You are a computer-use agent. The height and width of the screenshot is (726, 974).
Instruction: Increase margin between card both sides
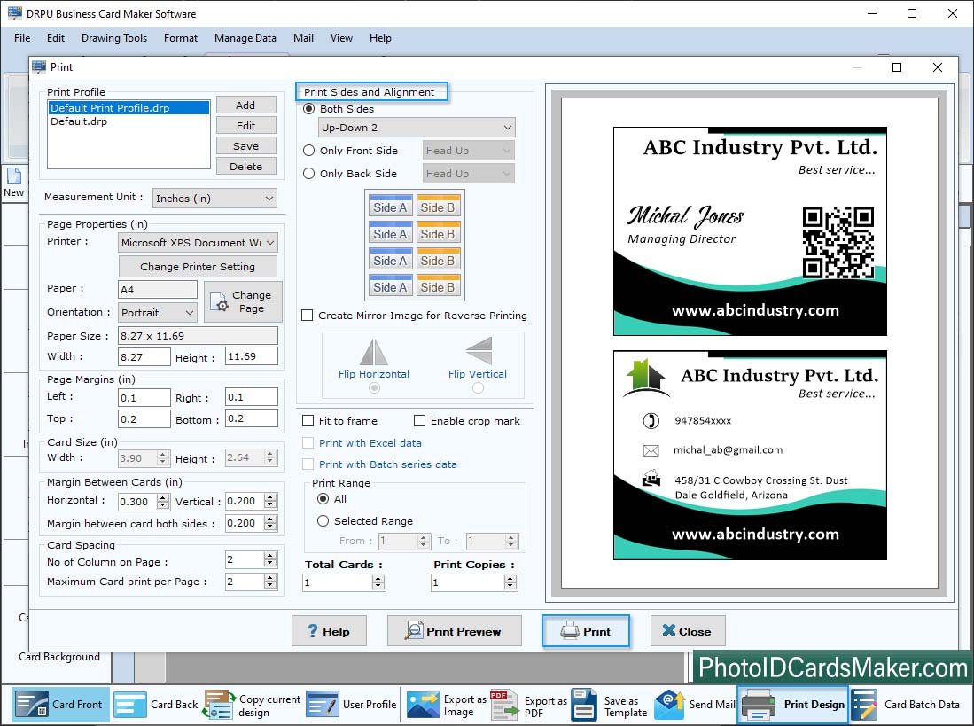[x=269, y=519]
